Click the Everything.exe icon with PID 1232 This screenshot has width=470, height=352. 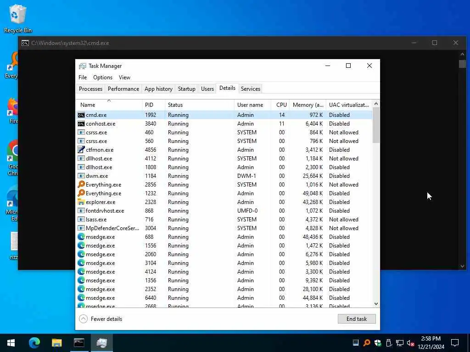pyautogui.click(x=81, y=193)
